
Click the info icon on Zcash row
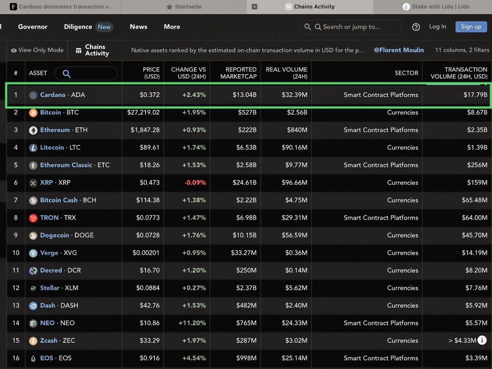[x=482, y=340]
